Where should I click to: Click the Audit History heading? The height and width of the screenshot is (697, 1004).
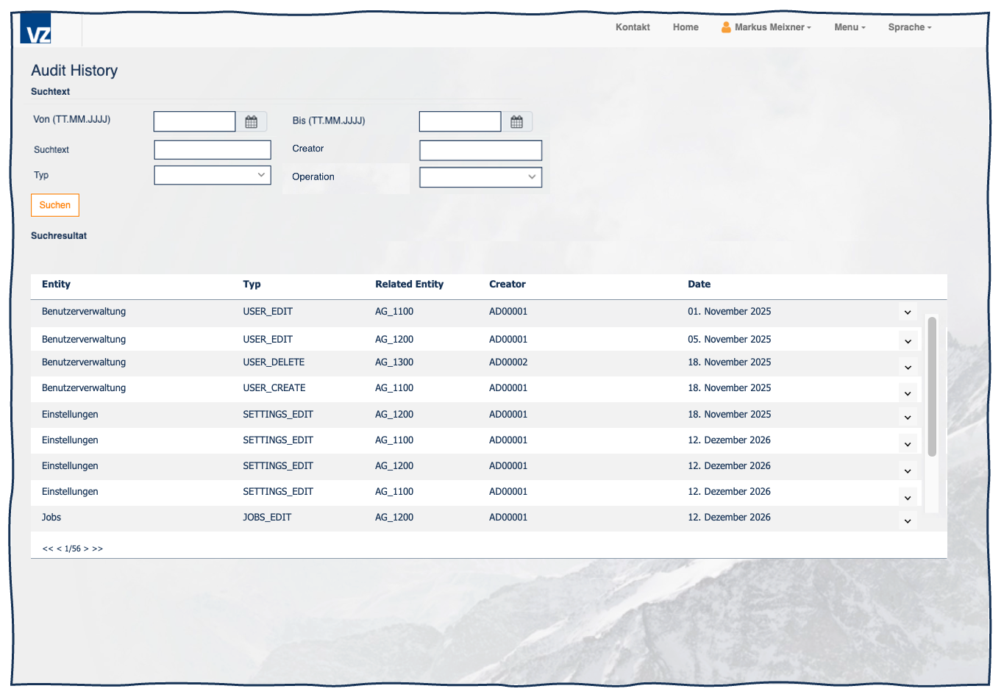click(74, 71)
